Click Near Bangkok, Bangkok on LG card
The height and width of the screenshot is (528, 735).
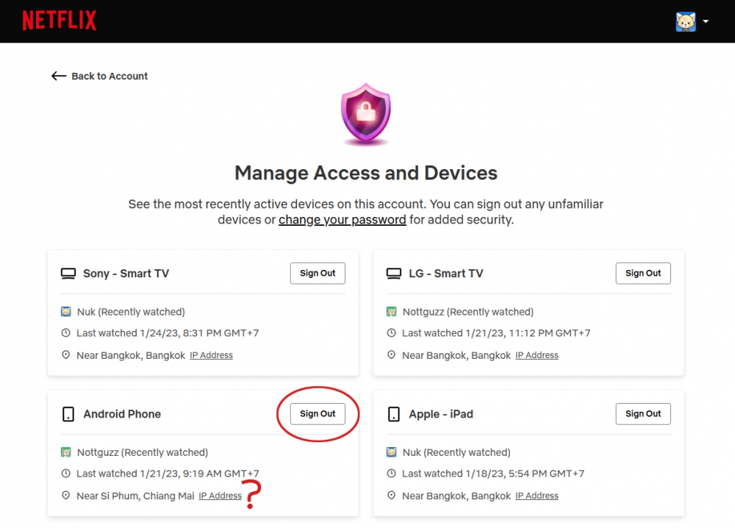click(456, 355)
